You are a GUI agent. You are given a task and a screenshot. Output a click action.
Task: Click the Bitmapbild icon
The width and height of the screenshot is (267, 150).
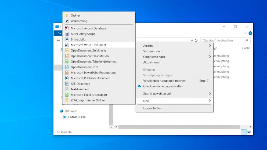pos(67,39)
